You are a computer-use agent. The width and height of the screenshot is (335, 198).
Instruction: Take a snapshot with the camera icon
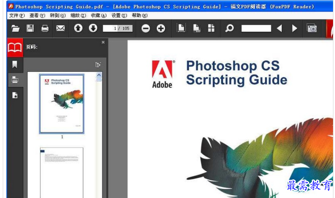tap(312, 28)
